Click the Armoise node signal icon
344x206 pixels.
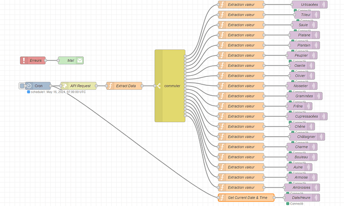pyautogui.click(x=314, y=177)
